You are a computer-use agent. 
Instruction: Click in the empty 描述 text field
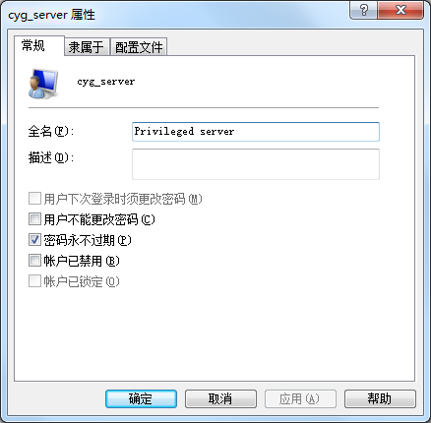pos(256,164)
